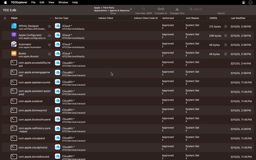
Task: Inspect Books' 48 bytes CSREQ magnifier icon
Action: tap(226, 54)
